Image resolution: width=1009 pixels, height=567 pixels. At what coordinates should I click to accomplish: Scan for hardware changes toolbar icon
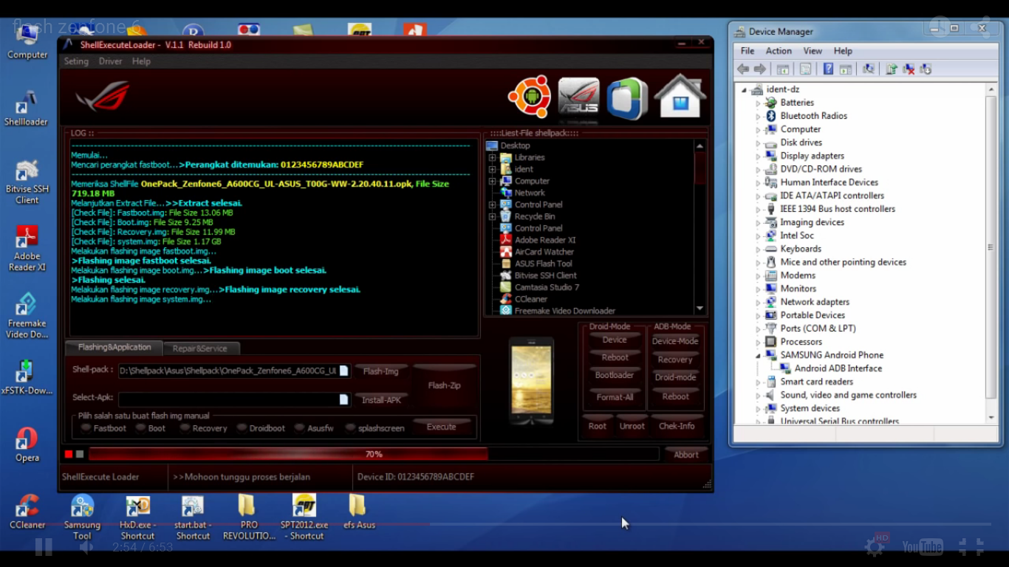point(869,69)
